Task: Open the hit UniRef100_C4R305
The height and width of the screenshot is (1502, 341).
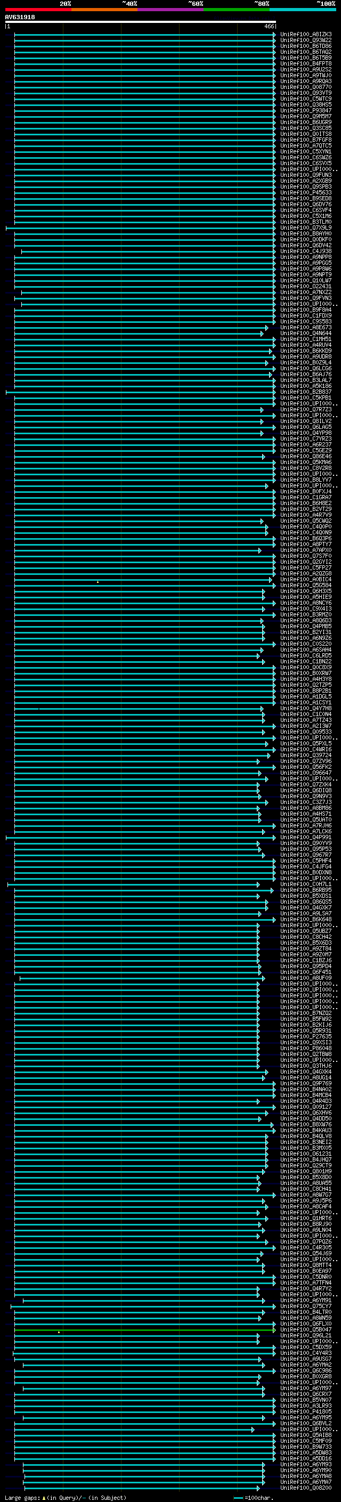Action: click(x=306, y=1248)
